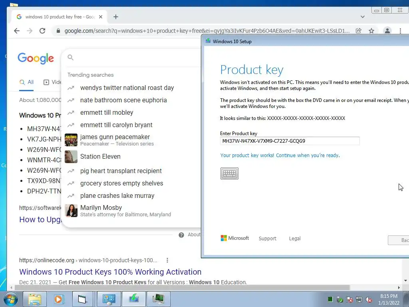Click the muted speaker volume tray icon

pos(369,299)
